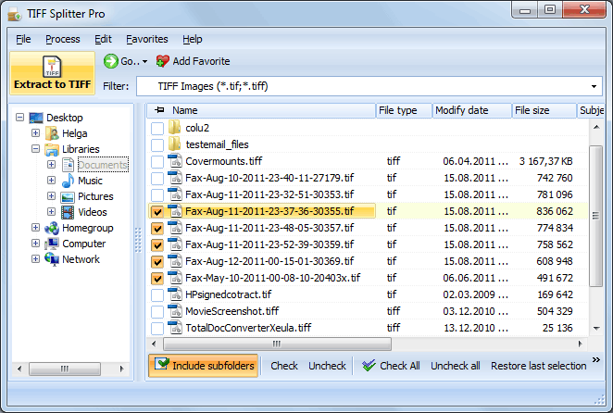Click the scroll down arrow of file list
This screenshot has height=413, width=613.
click(x=596, y=328)
